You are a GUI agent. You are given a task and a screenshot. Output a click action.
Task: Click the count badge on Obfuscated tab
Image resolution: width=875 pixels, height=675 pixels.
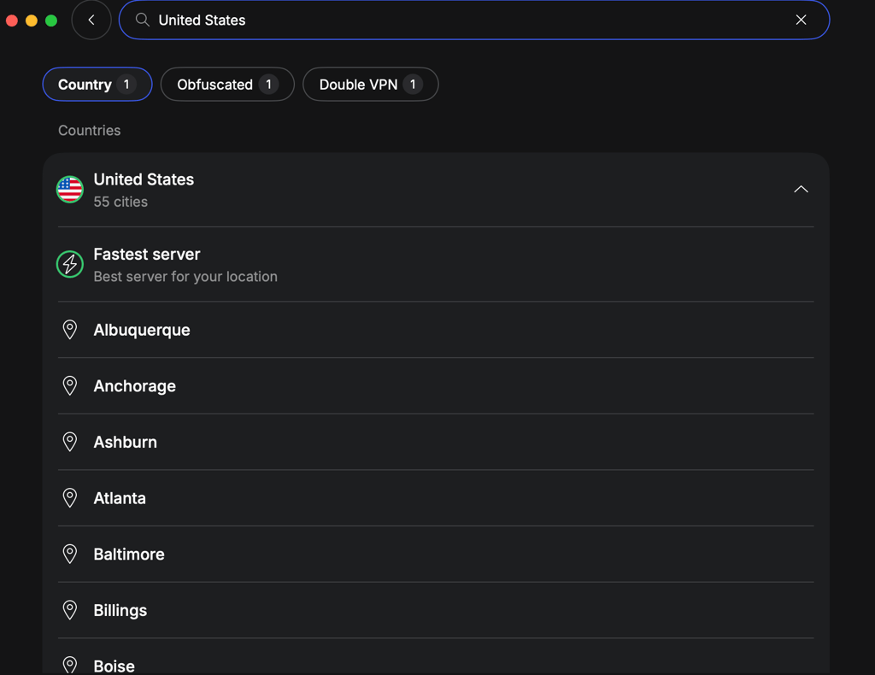coord(268,85)
